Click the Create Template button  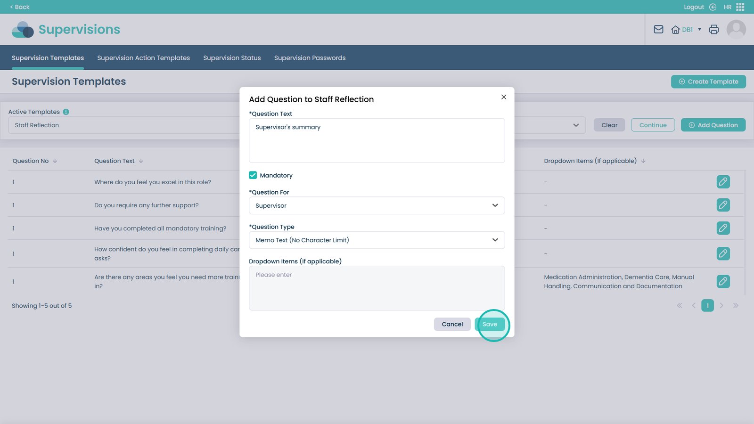click(x=708, y=82)
